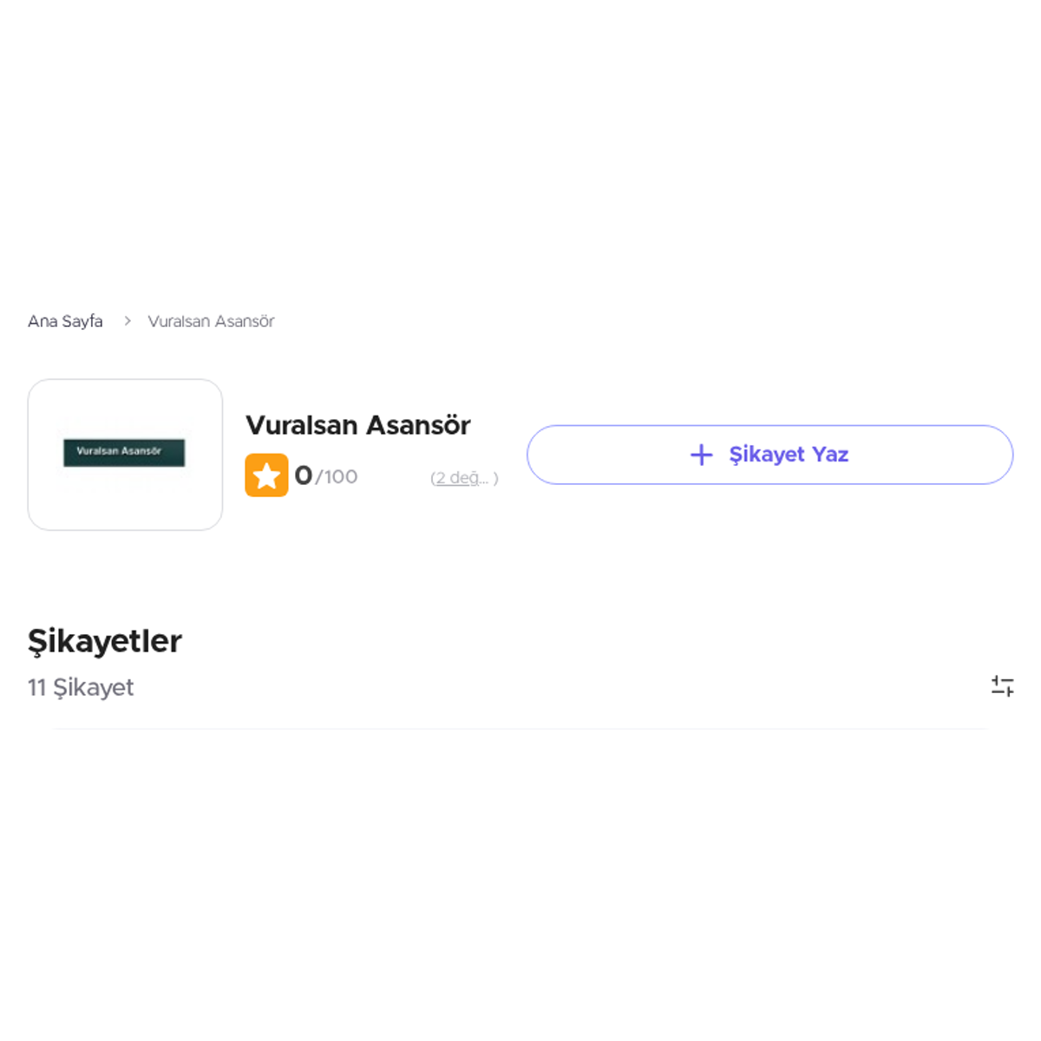The image size is (1041, 1041).
Task: Click the divider line below 11 Şikayet
Action: tap(520, 729)
